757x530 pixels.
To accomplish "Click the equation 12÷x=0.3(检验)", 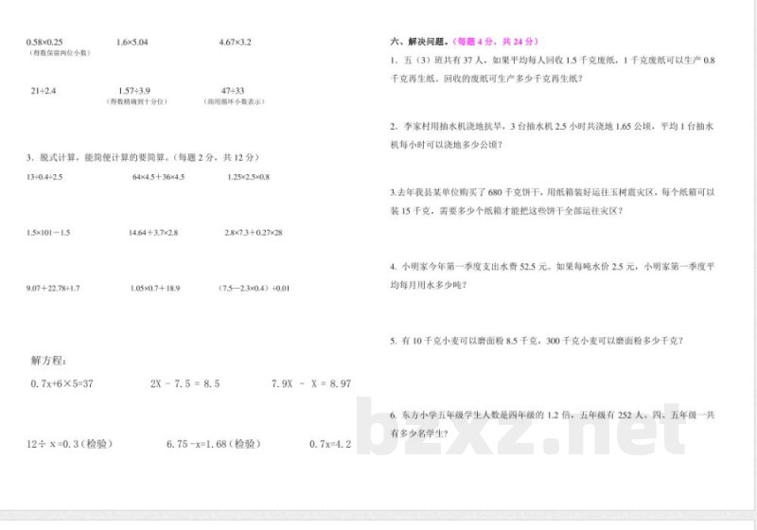I will click(x=69, y=444).
